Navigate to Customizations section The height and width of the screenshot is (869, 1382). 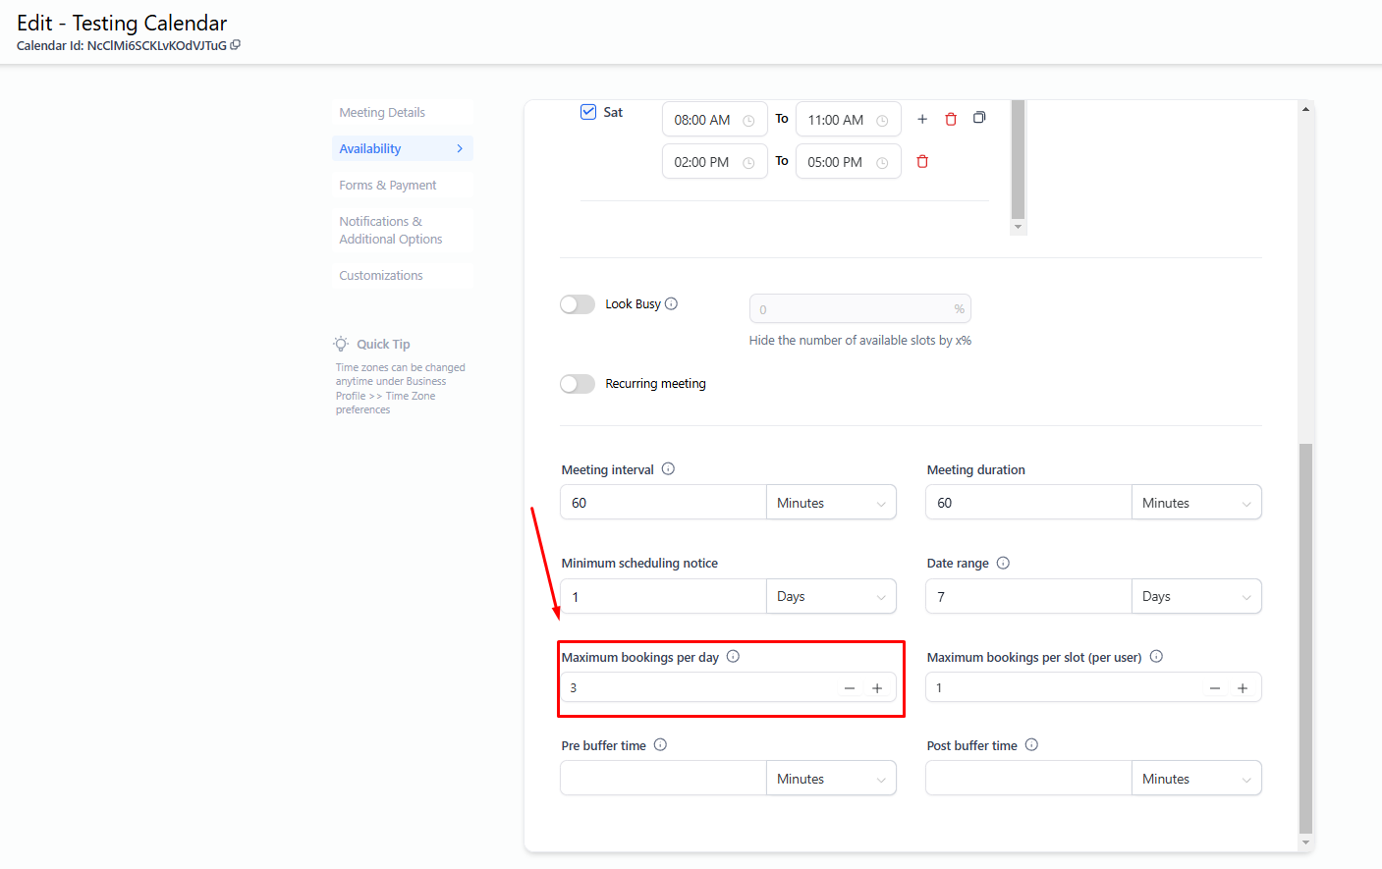[381, 276]
